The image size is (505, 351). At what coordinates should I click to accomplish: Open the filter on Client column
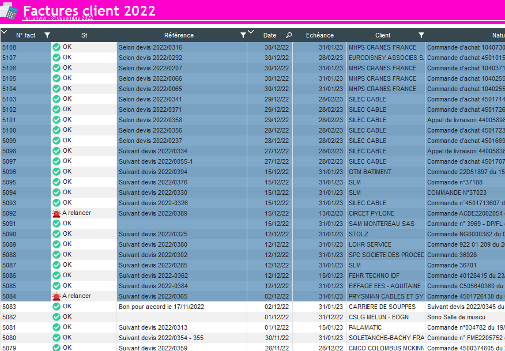coord(421,35)
